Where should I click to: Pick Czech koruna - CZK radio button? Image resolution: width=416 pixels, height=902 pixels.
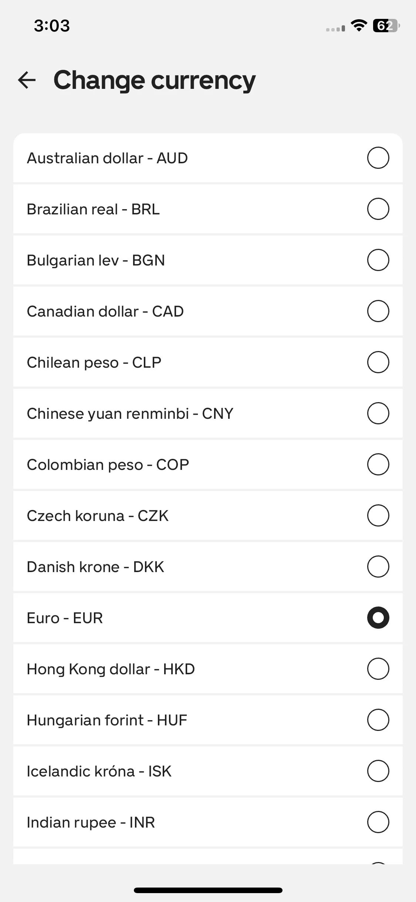(378, 515)
